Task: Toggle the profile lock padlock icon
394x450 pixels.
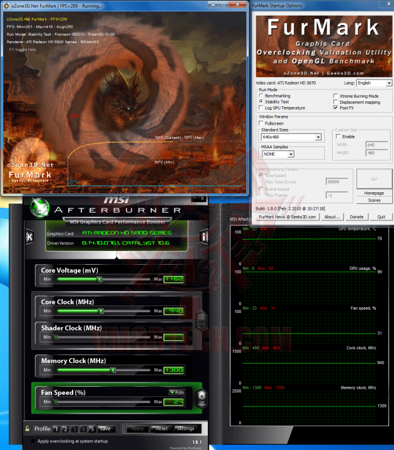Action: pyautogui.click(x=28, y=429)
